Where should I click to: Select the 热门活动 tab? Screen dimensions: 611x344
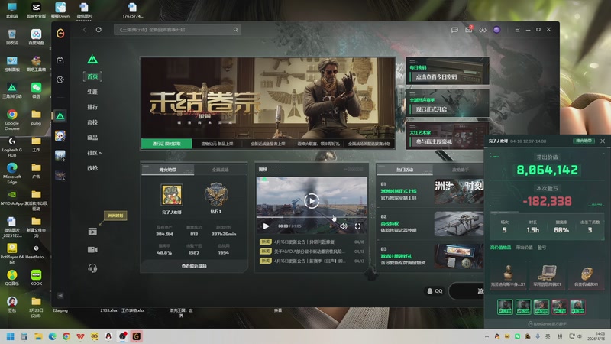[x=405, y=170]
